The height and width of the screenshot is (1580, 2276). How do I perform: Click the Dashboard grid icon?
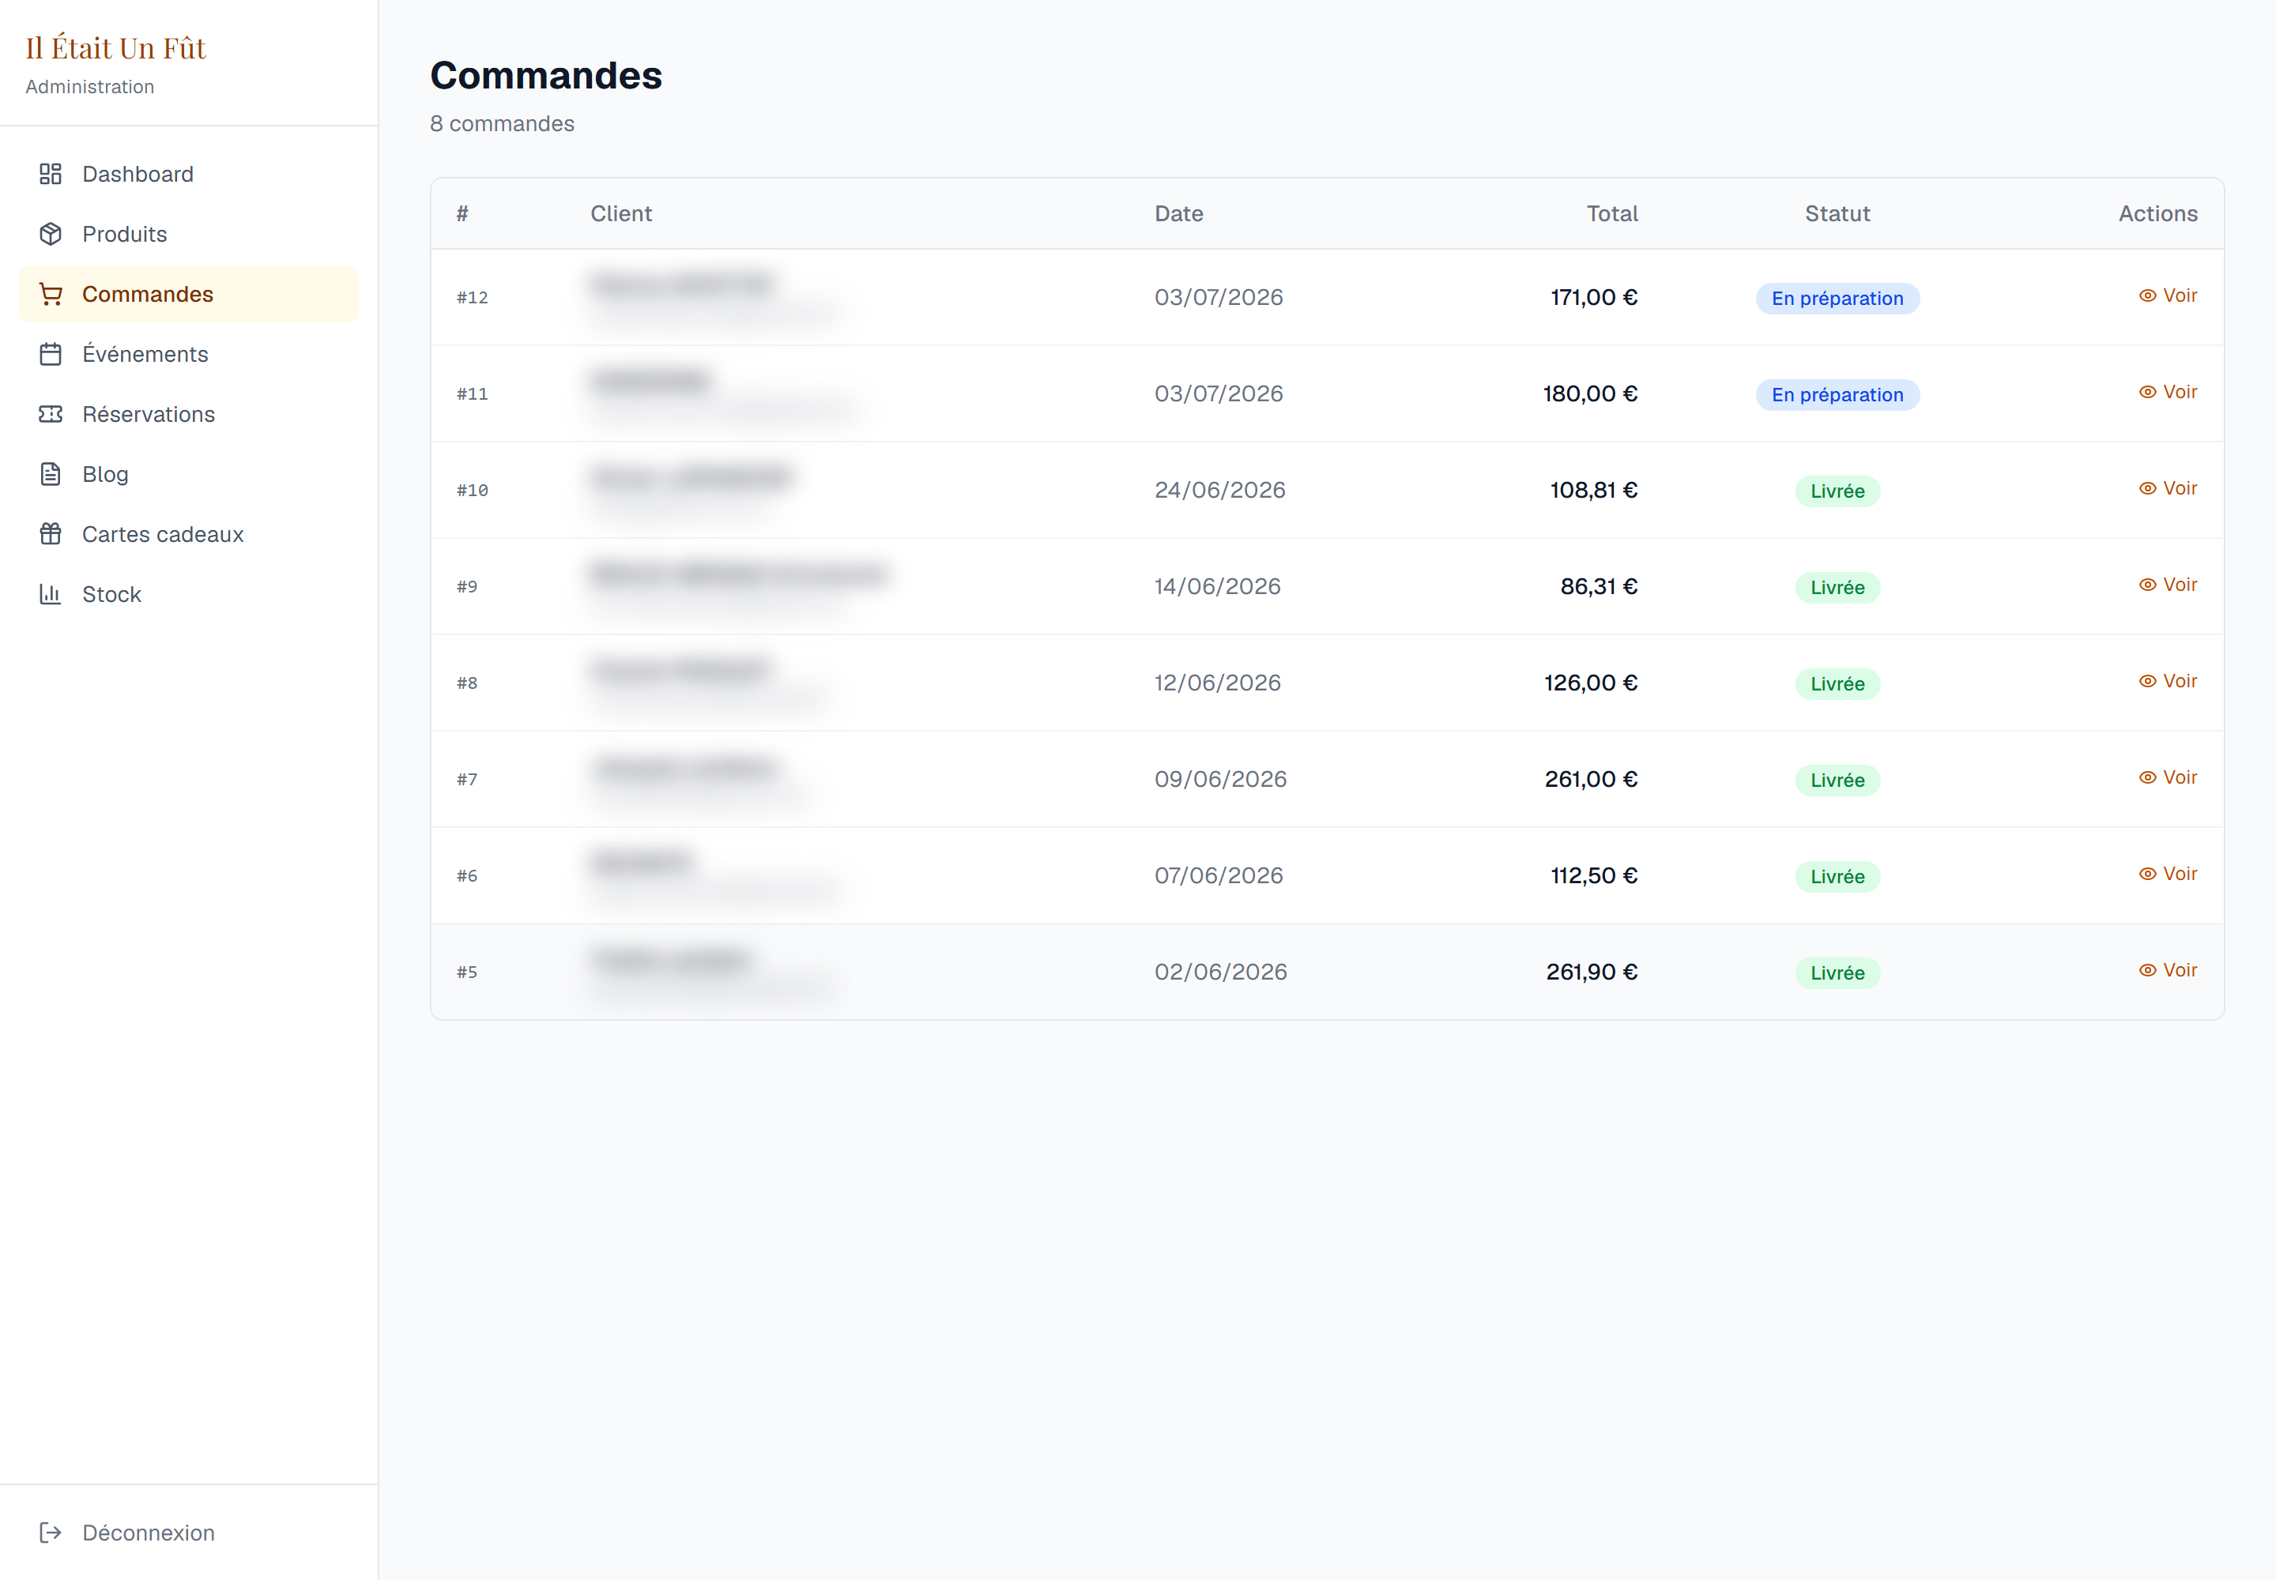(51, 175)
